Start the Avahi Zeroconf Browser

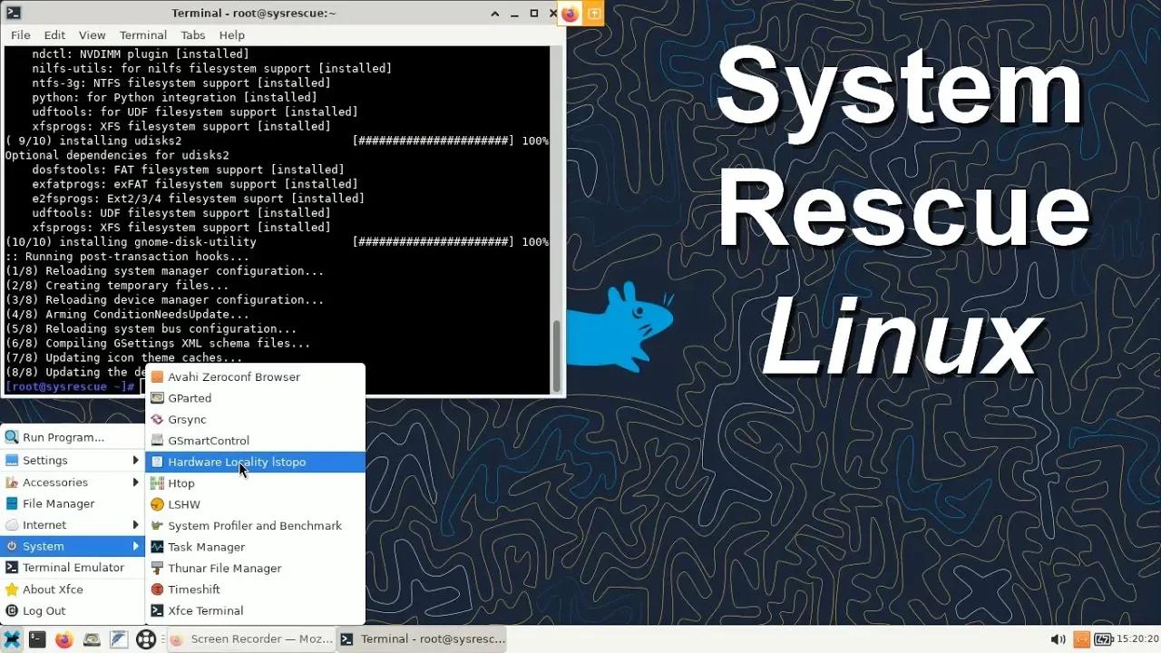click(234, 376)
